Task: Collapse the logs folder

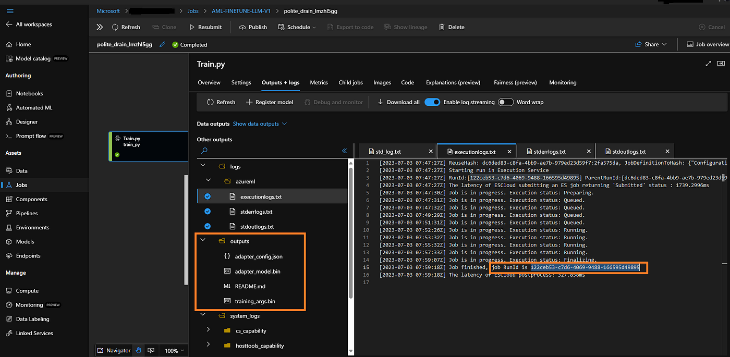Action: (x=202, y=166)
